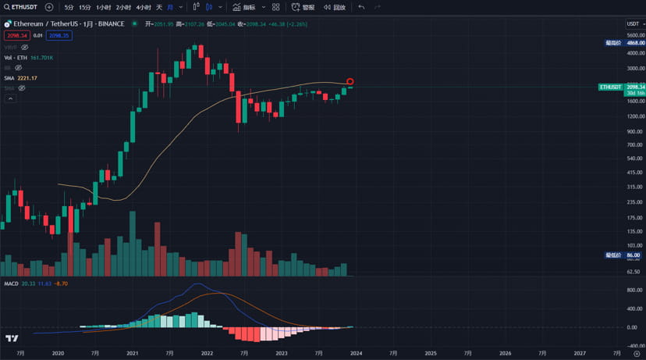Open chart settings gear at axis corner
This screenshot has height=360, width=646.
coord(637,354)
